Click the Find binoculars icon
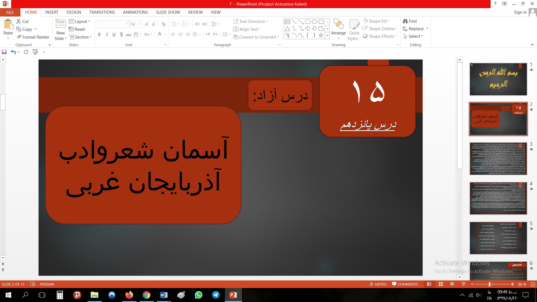This screenshot has height=302, width=537. tap(405, 21)
